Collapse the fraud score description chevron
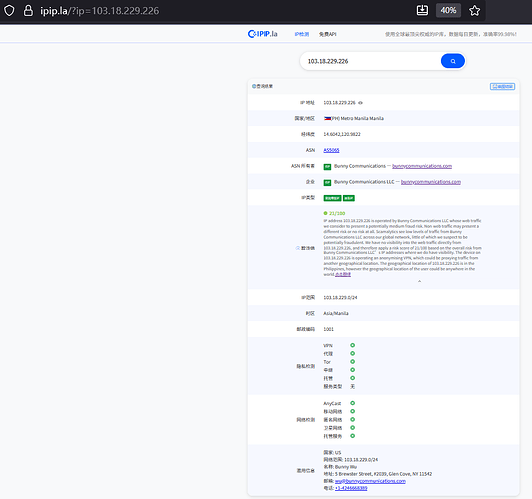The width and height of the screenshot is (532, 499). (x=419, y=281)
